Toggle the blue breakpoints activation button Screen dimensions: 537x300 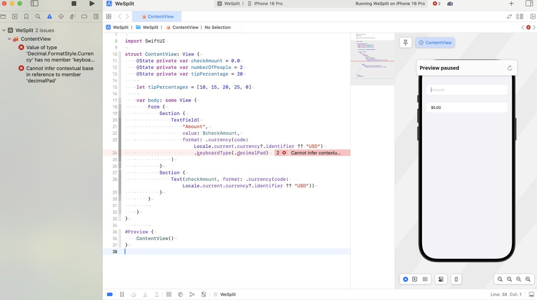(110, 295)
